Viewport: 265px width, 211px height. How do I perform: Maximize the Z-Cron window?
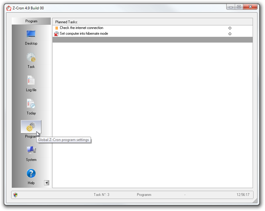[239, 7]
